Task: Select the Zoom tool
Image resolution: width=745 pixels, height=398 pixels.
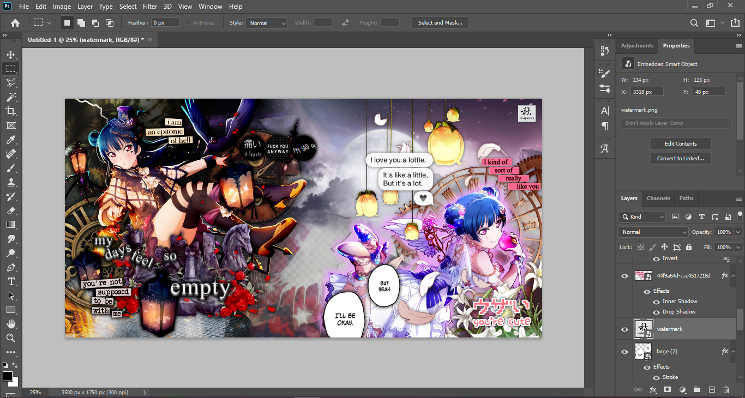Action: [x=10, y=338]
